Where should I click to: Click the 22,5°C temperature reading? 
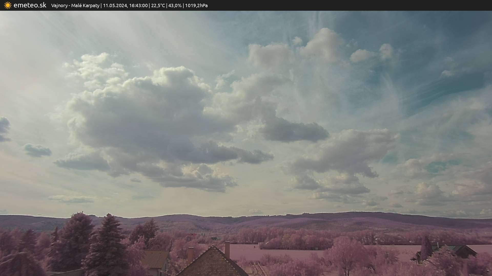click(x=158, y=6)
